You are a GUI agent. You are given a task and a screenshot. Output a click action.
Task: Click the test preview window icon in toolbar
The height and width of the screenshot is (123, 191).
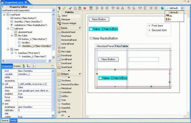91,8
